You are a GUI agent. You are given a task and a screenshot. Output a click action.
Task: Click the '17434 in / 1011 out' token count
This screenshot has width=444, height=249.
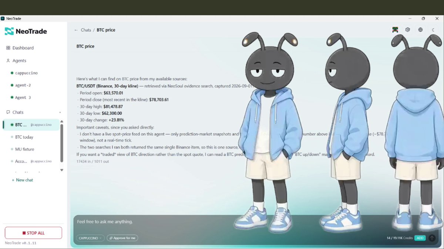[x=93, y=162]
